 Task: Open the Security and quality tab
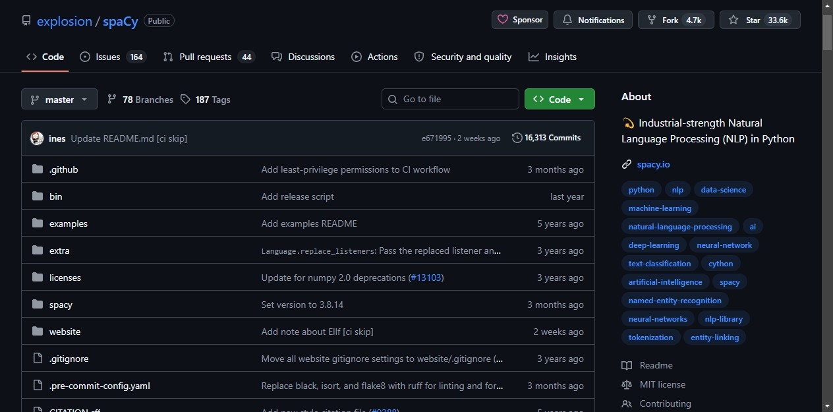pyautogui.click(x=463, y=57)
